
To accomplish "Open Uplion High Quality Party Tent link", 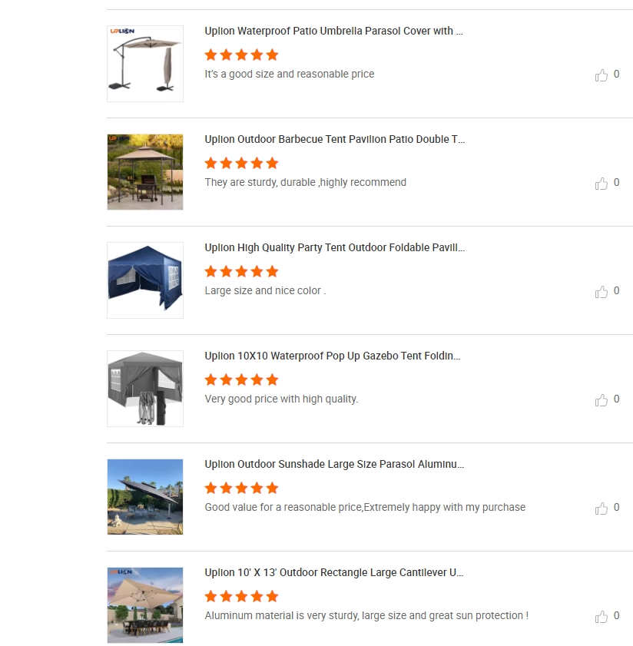I will pyautogui.click(x=335, y=247).
